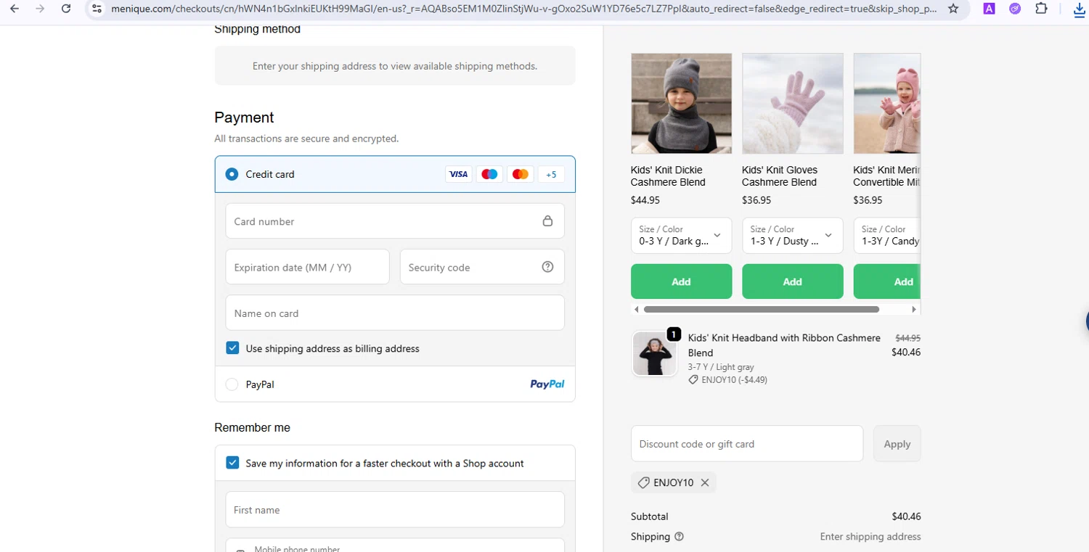
Task: Click the Convertible Mittens product image
Action: tap(887, 103)
